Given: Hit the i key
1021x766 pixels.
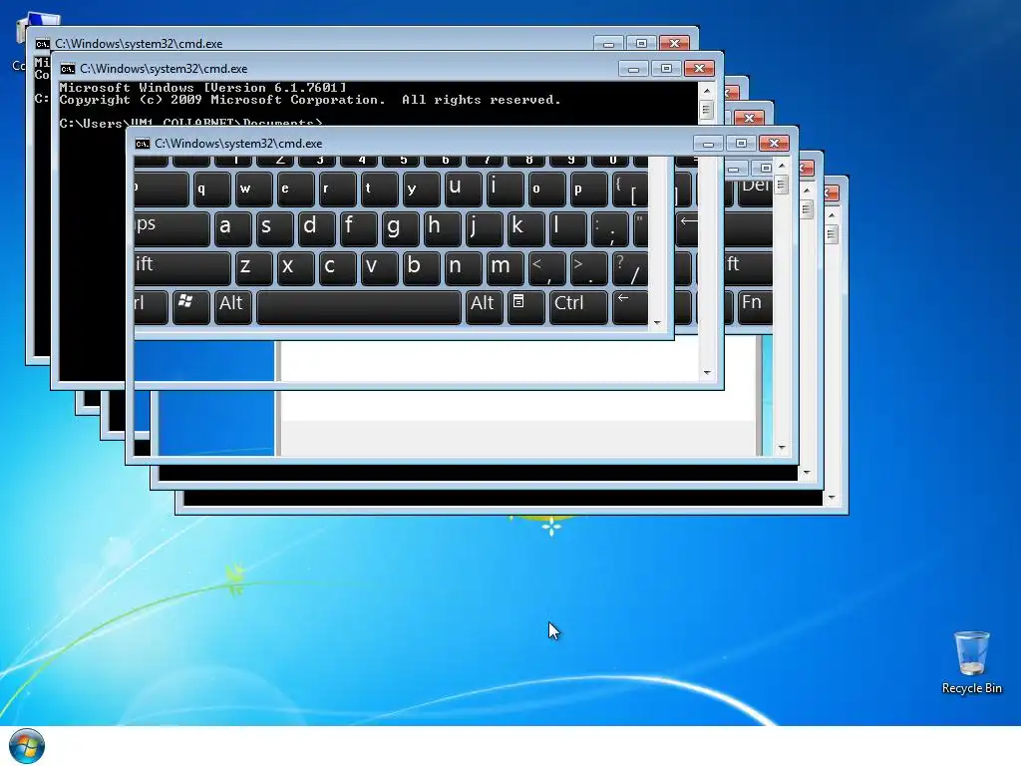Looking at the screenshot, I should tap(504, 189).
